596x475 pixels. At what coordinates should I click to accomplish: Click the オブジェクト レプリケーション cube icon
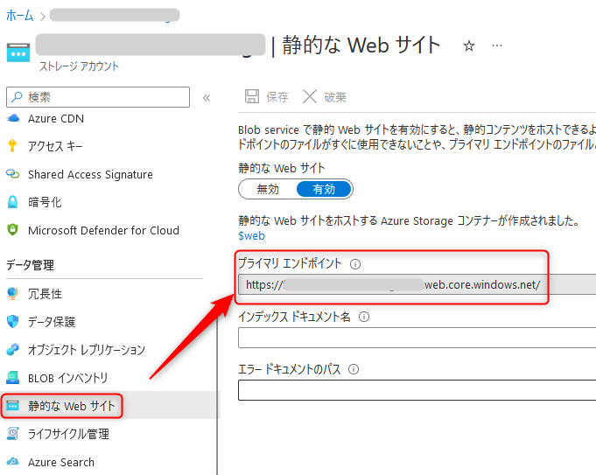coord(13,349)
